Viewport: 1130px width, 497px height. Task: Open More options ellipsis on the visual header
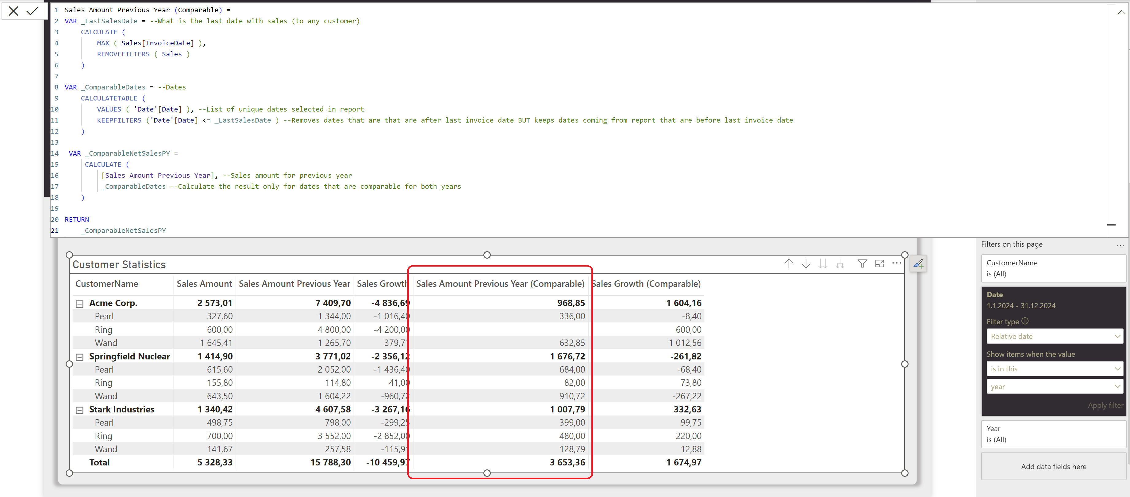(x=897, y=263)
